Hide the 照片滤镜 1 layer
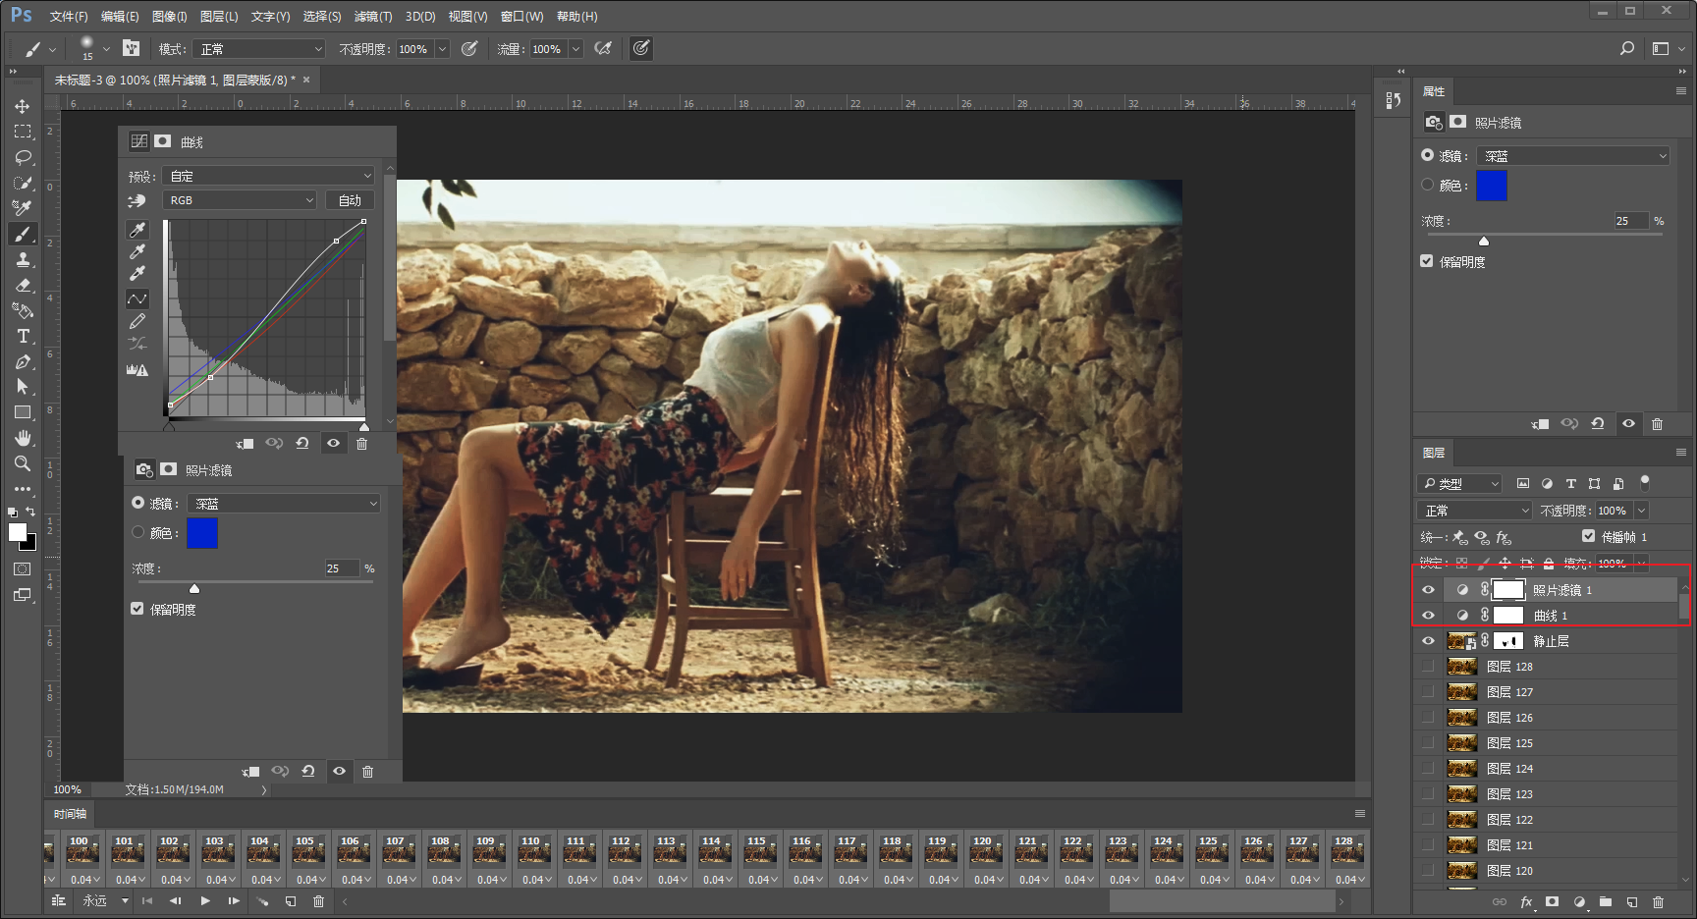Image resolution: width=1697 pixels, height=919 pixels. click(1428, 590)
